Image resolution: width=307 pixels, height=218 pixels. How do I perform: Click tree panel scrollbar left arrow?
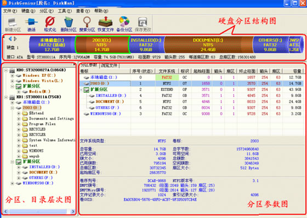pos(5,211)
